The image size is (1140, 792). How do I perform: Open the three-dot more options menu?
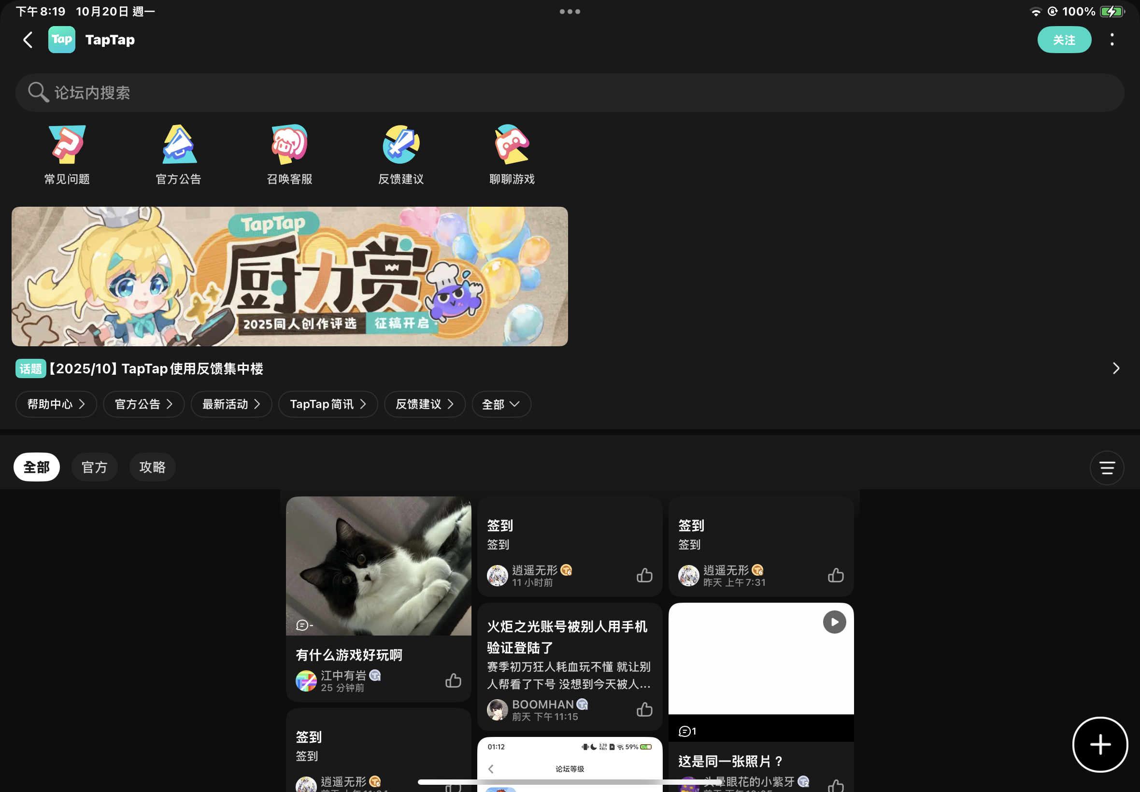pos(1111,40)
